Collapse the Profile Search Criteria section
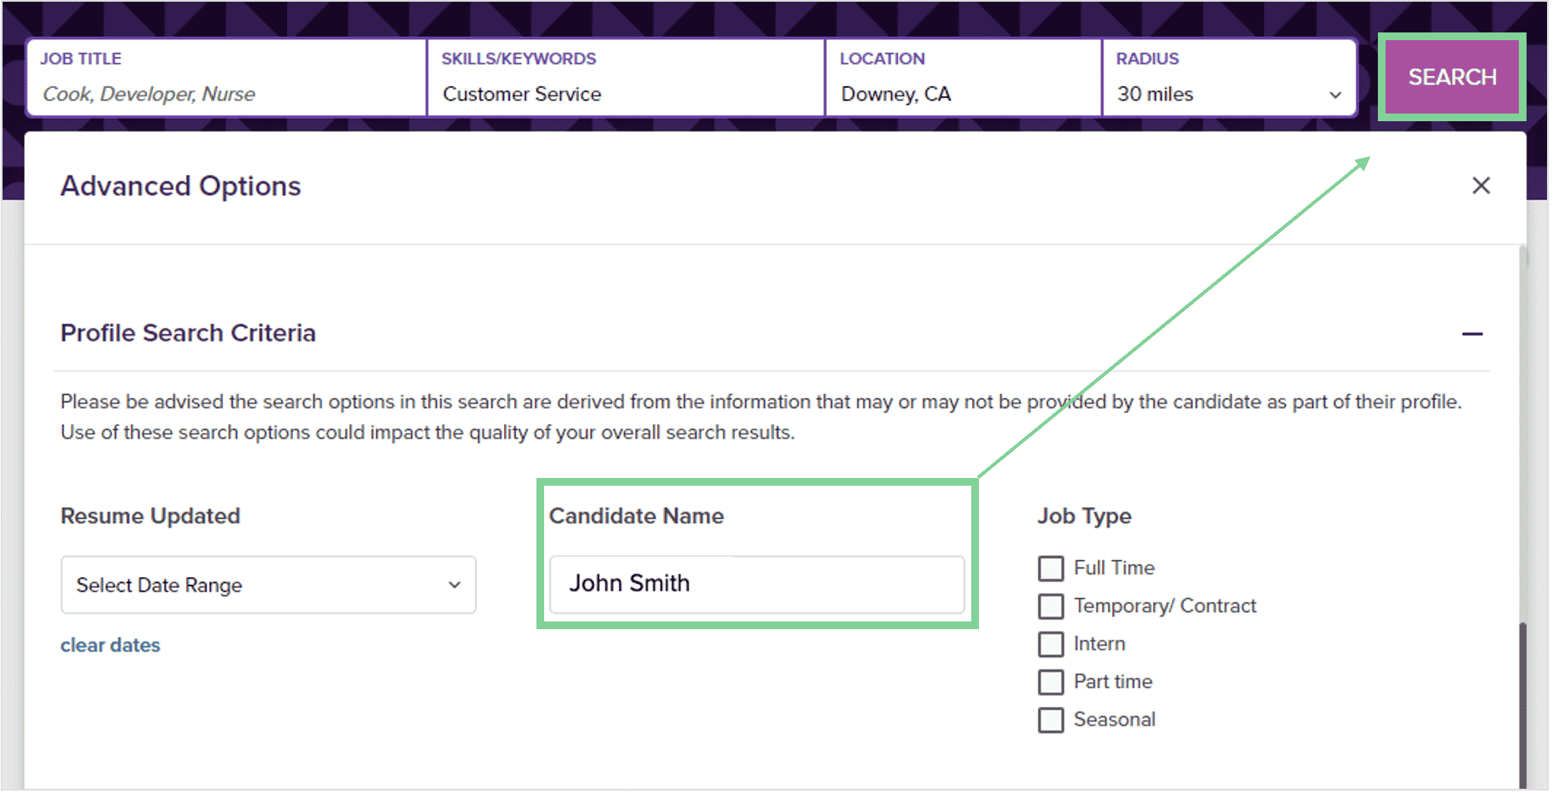Screen dimensions: 1553x799 click(1472, 334)
